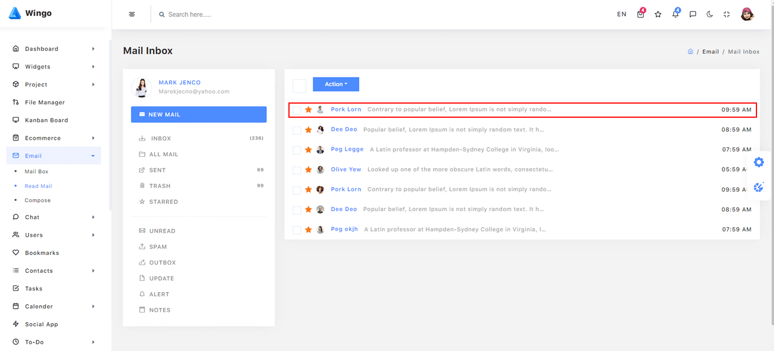Click the Search here input field

(x=227, y=15)
